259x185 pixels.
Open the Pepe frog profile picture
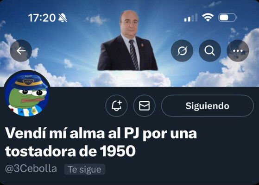coord(27,93)
